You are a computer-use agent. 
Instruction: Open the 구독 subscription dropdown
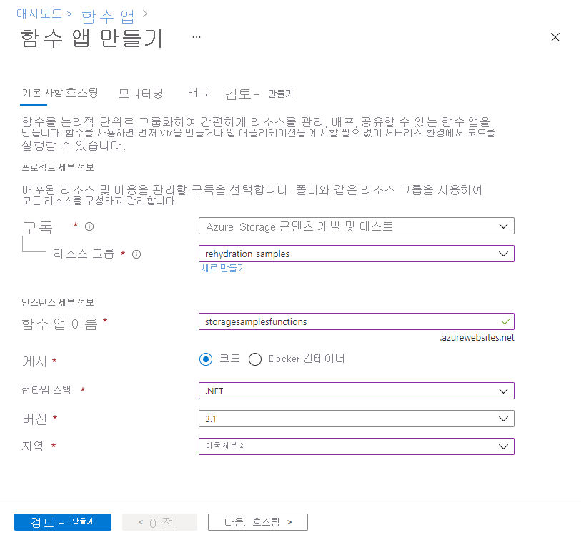[x=356, y=226]
